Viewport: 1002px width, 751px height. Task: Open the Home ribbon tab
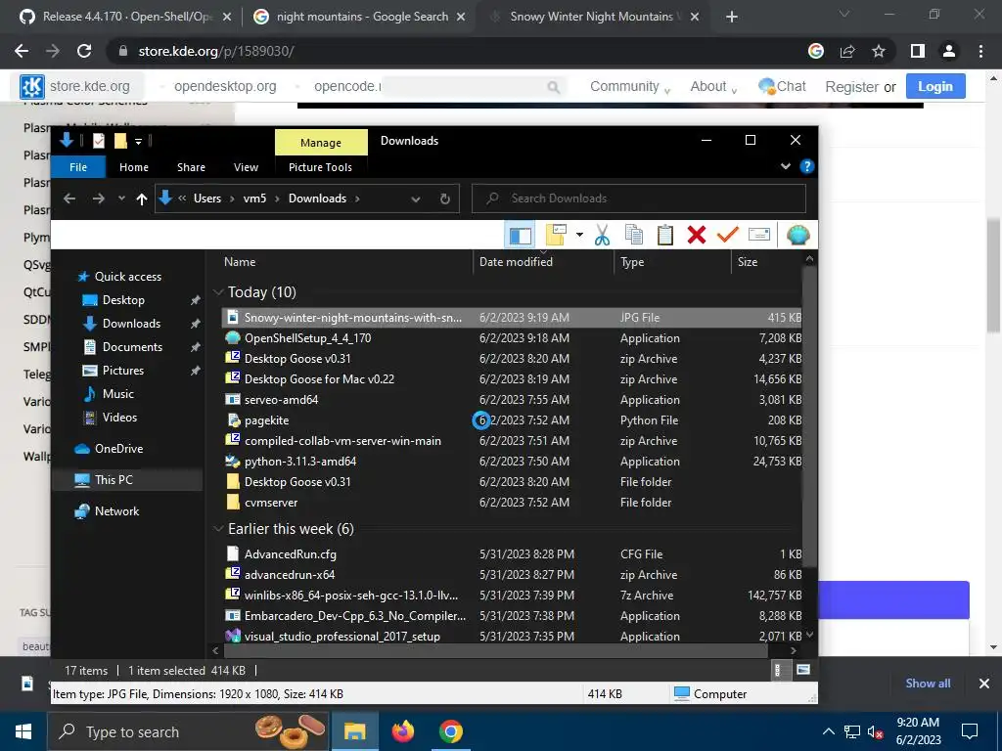[133, 167]
